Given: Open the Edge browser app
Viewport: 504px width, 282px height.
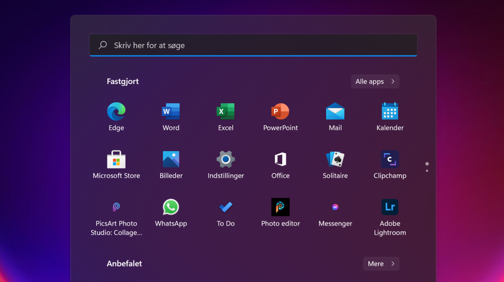Looking at the screenshot, I should tap(116, 112).
